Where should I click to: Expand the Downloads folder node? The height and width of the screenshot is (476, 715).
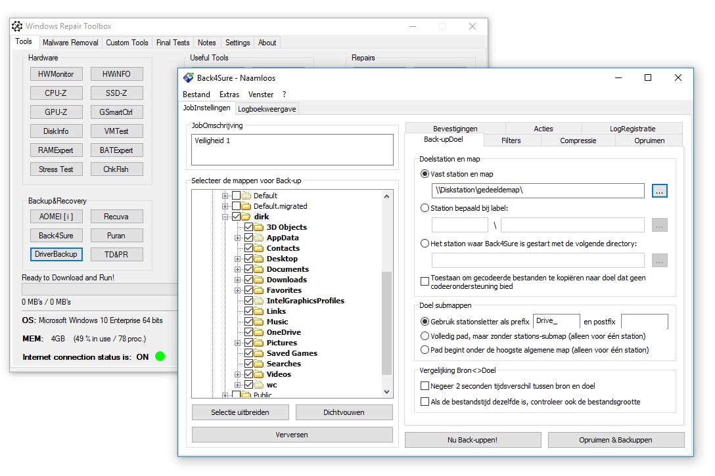coord(238,280)
